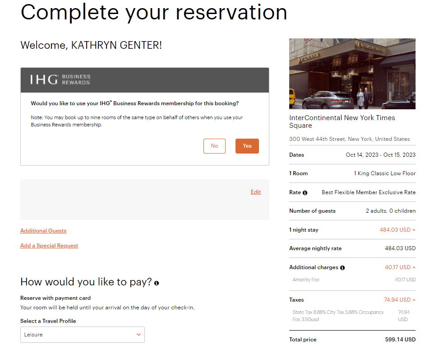Image resolution: width=439 pixels, height=350 pixels.
Task: Collapse the Taxes breakdown
Action: [x=415, y=299]
